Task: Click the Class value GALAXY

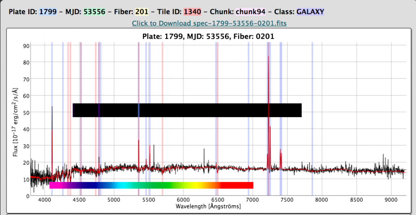Action: (x=310, y=12)
